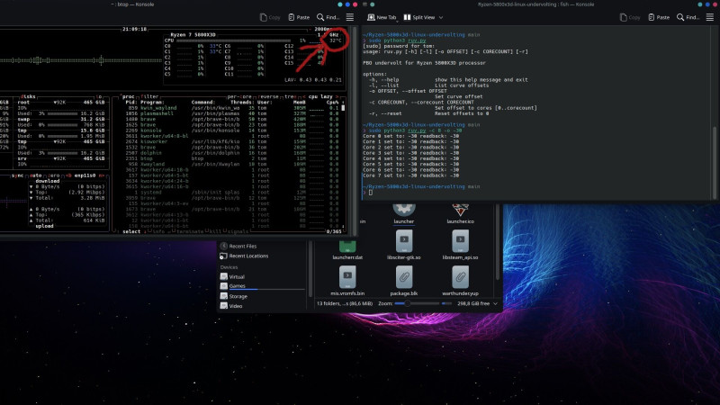Viewport: 720px width, 405px height.
Task: Click the fish Konsole terminal scrollbar
Action: [x=714, y=161]
